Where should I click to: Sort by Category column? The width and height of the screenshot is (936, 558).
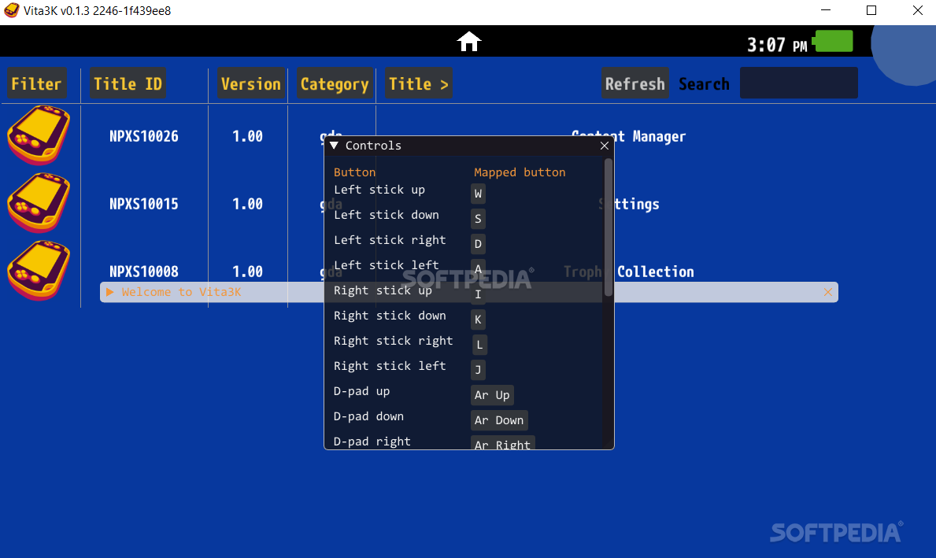pyautogui.click(x=335, y=84)
